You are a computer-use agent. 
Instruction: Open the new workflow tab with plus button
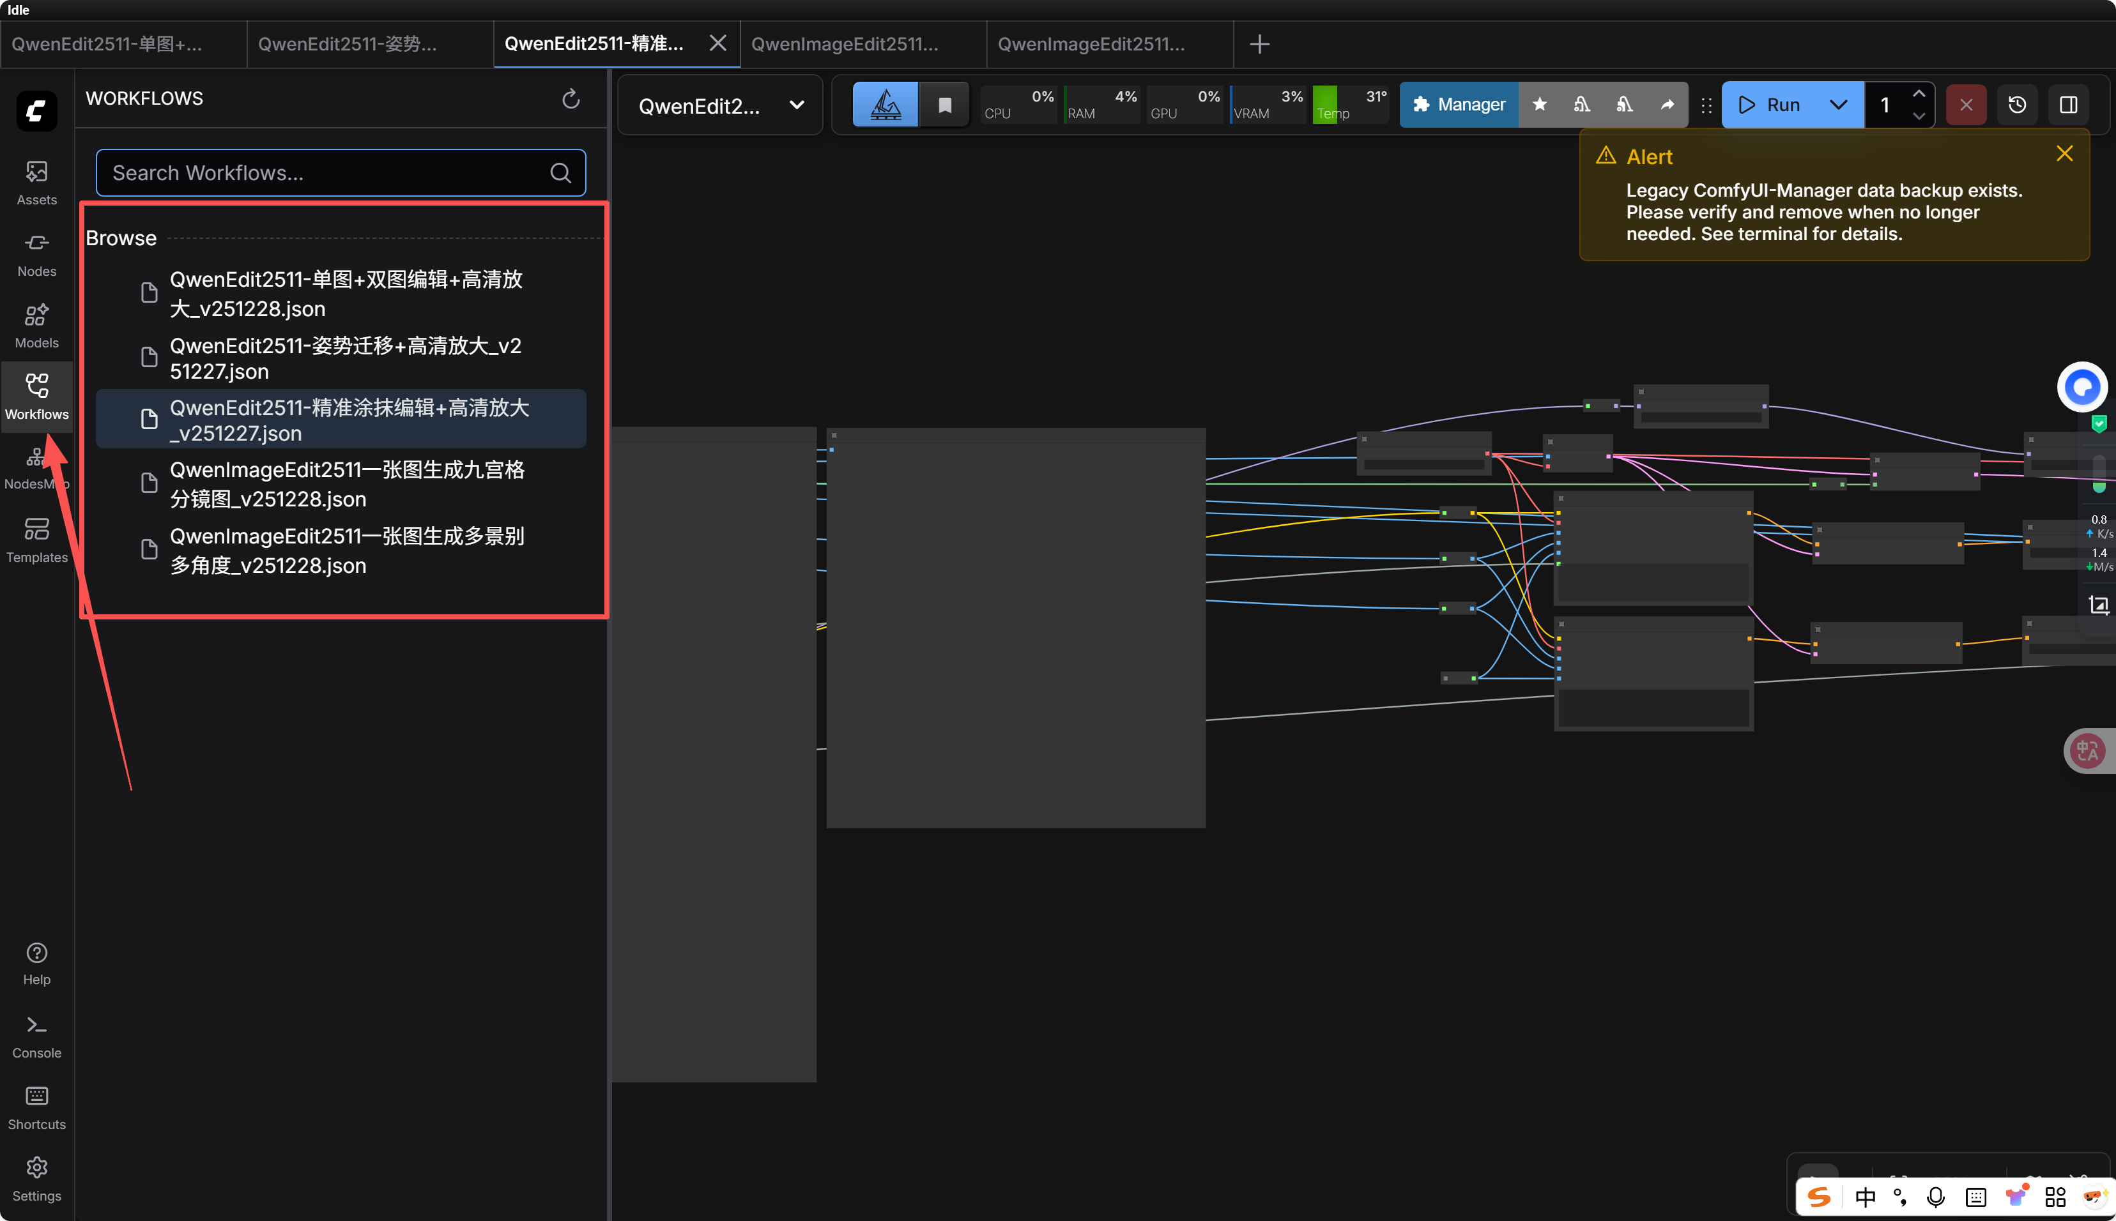pyautogui.click(x=1259, y=43)
